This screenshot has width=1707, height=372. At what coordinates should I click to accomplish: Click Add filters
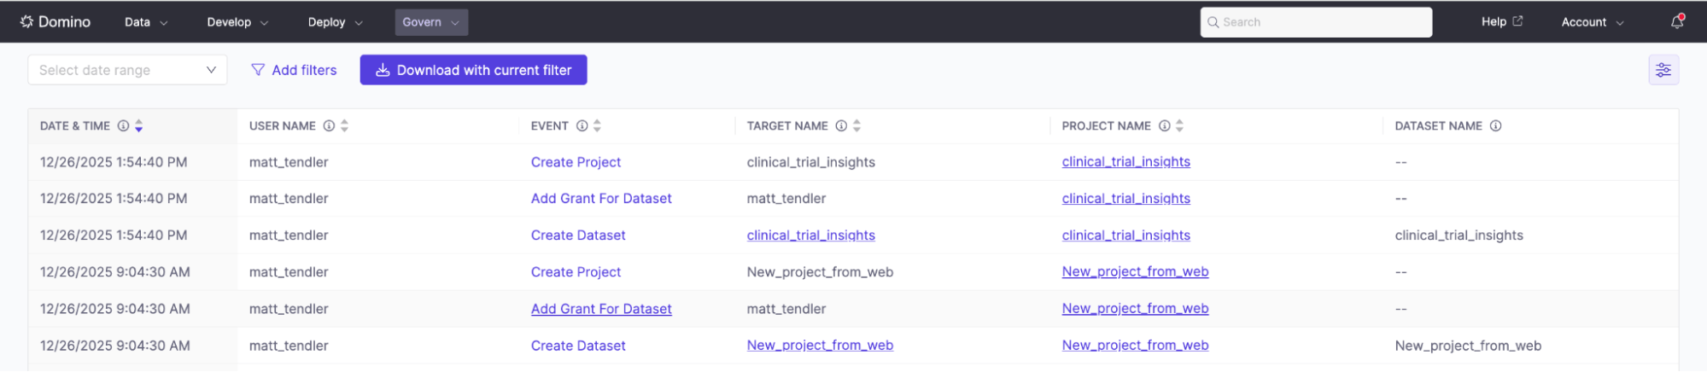pos(294,70)
